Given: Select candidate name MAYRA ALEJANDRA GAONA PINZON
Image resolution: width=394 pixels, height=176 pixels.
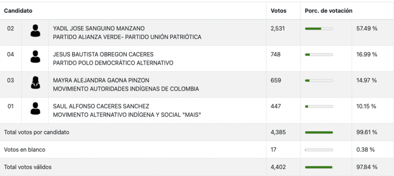Looking at the screenshot, I should pos(101,80).
